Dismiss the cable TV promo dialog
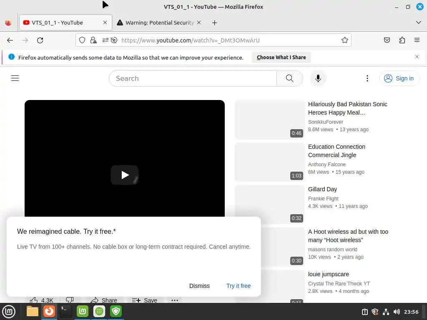The image size is (427, 320). pyautogui.click(x=199, y=286)
